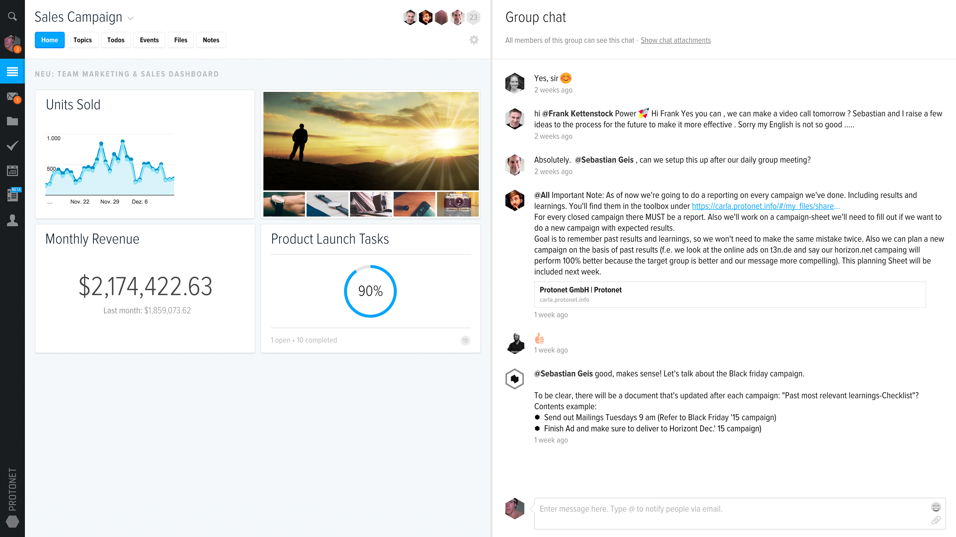Show all 23 group members
956x537 pixels.
(473, 17)
